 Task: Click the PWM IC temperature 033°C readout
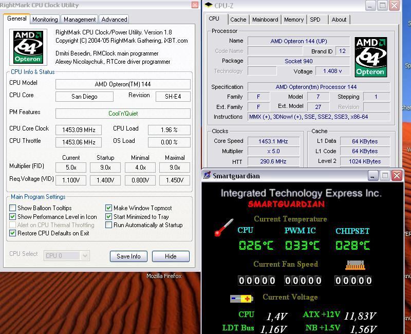(x=302, y=246)
